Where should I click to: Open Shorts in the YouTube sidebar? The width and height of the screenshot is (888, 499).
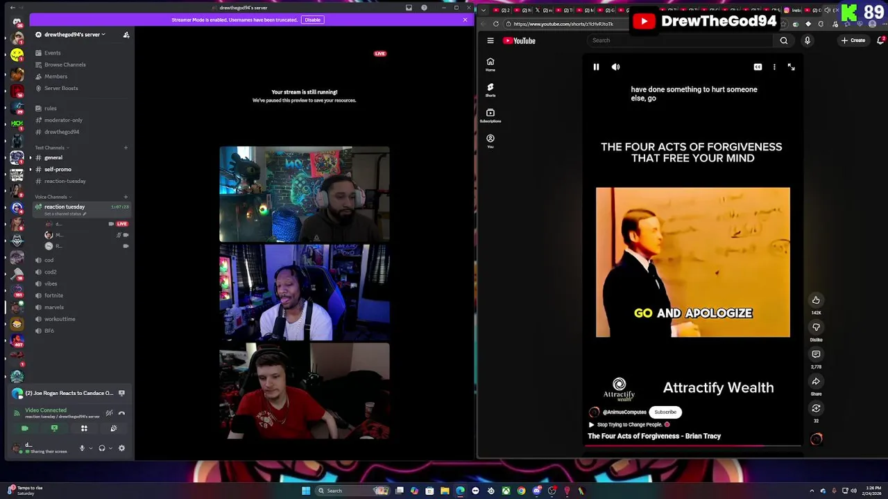click(490, 89)
